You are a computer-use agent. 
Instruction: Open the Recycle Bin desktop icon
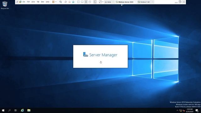pyautogui.click(x=5, y=5)
